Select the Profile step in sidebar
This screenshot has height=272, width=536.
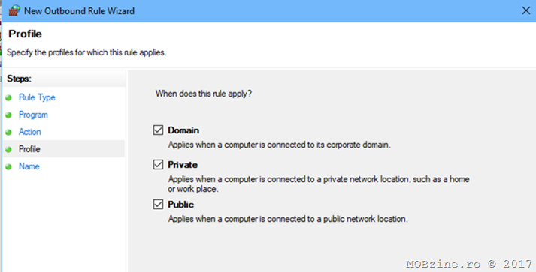29,149
